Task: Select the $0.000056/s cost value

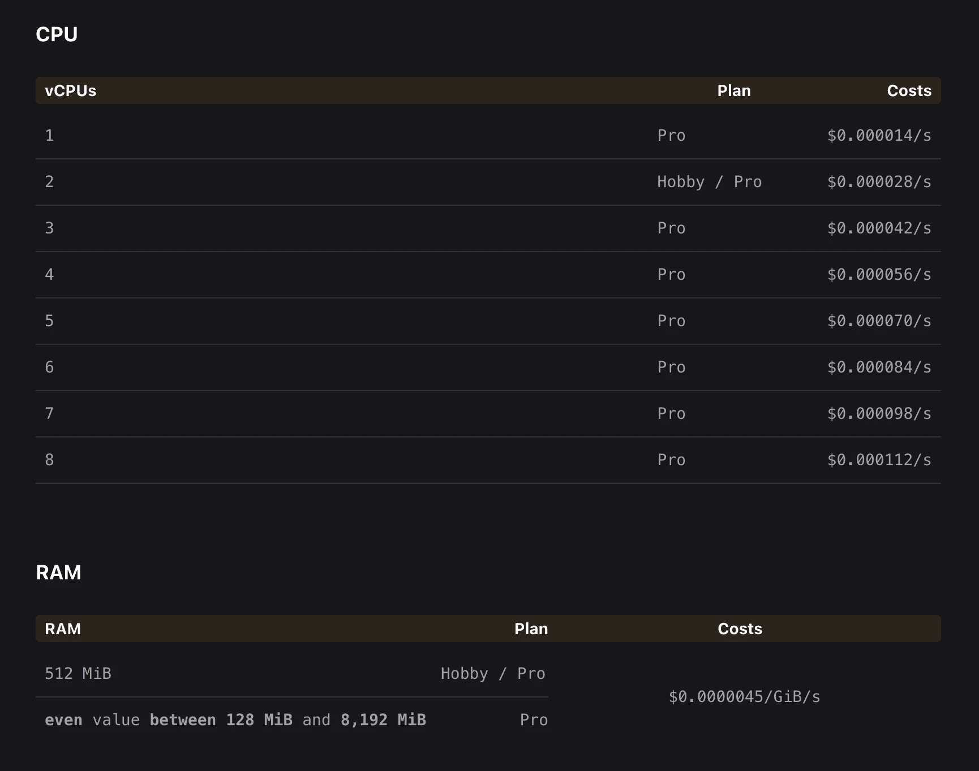Action: click(x=879, y=275)
